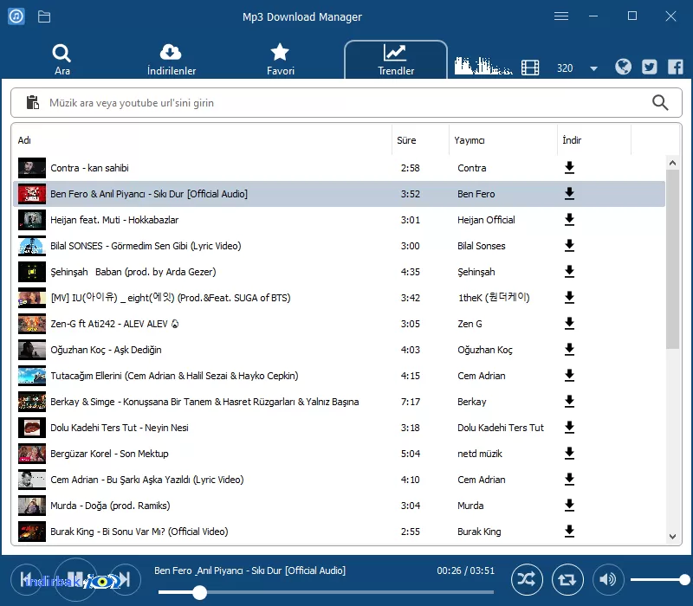This screenshot has height=606, width=693.
Task: Sort list by Süre column header
Action: pos(420,140)
